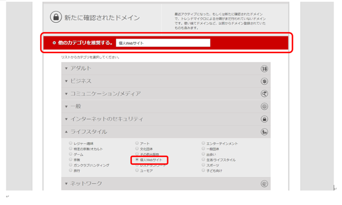
Task: Click the globe icon on 一般 row
Action: (x=264, y=107)
